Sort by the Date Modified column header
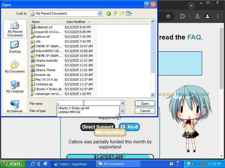The height and width of the screenshot is (168, 225). [x=80, y=22]
